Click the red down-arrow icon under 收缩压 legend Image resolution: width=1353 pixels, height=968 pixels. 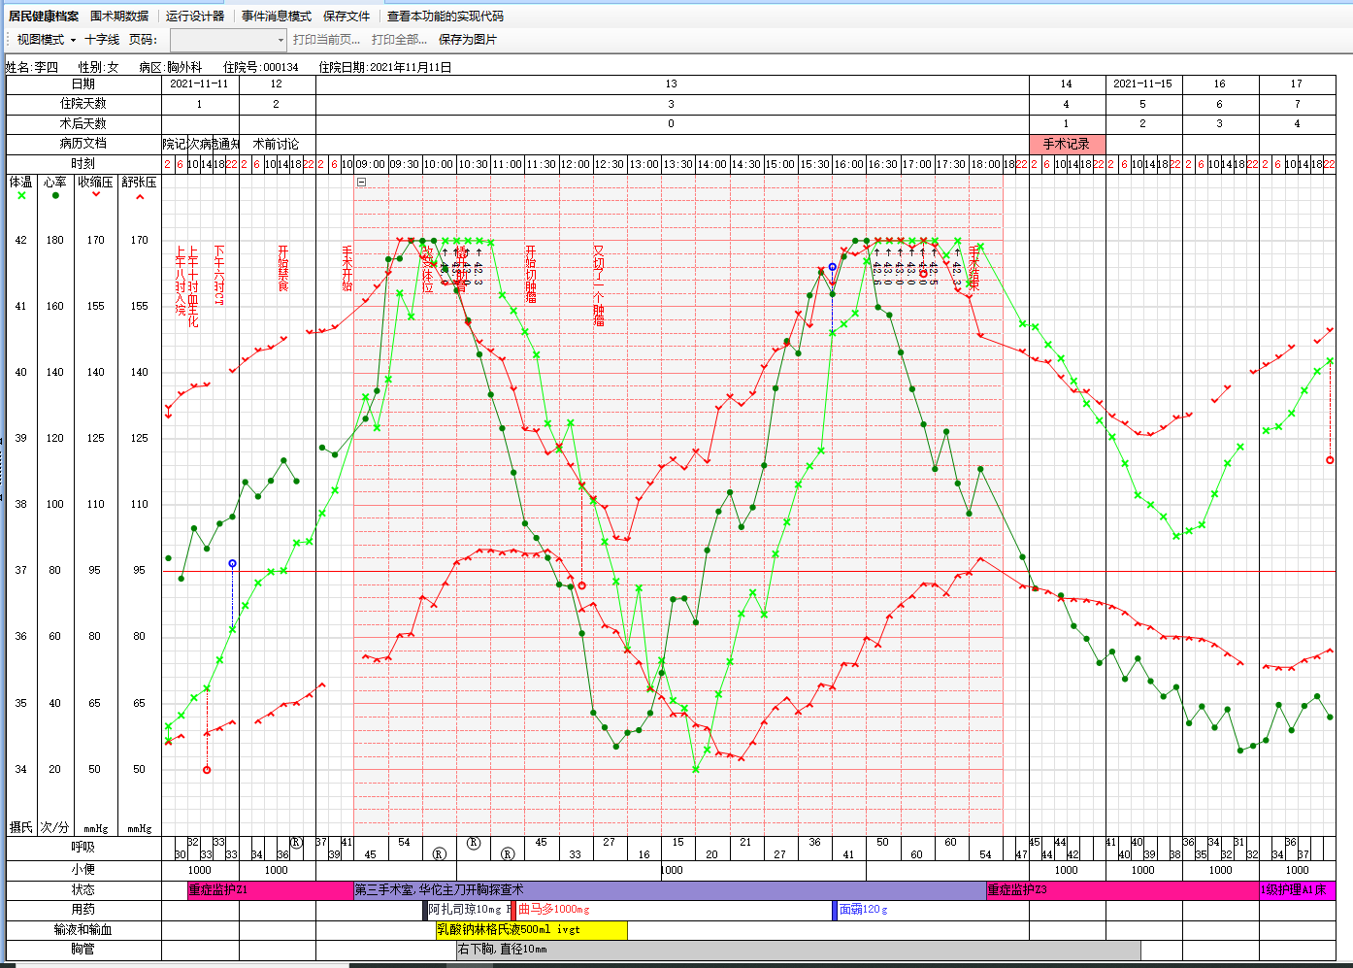click(x=95, y=195)
